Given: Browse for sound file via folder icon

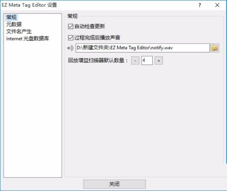Looking at the screenshot, I should coord(215,48).
